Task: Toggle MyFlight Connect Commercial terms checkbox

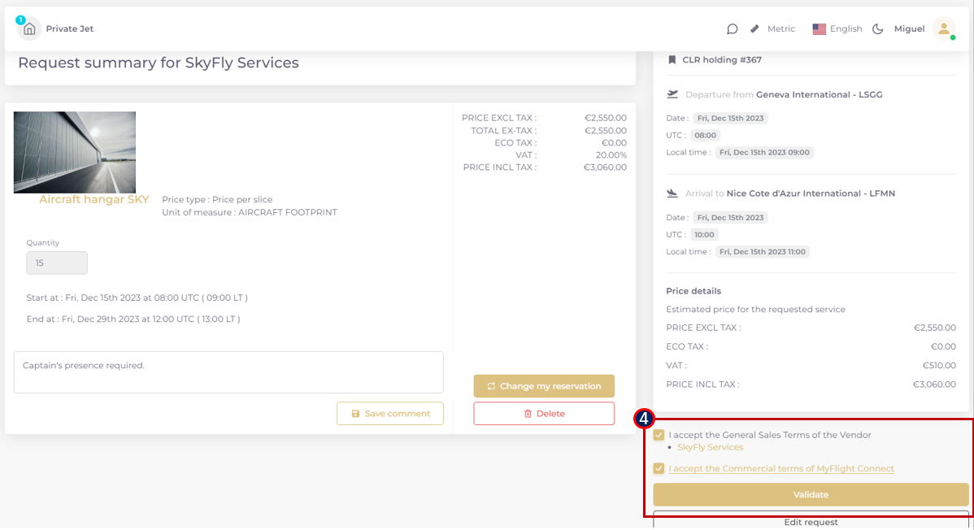Action: point(659,468)
